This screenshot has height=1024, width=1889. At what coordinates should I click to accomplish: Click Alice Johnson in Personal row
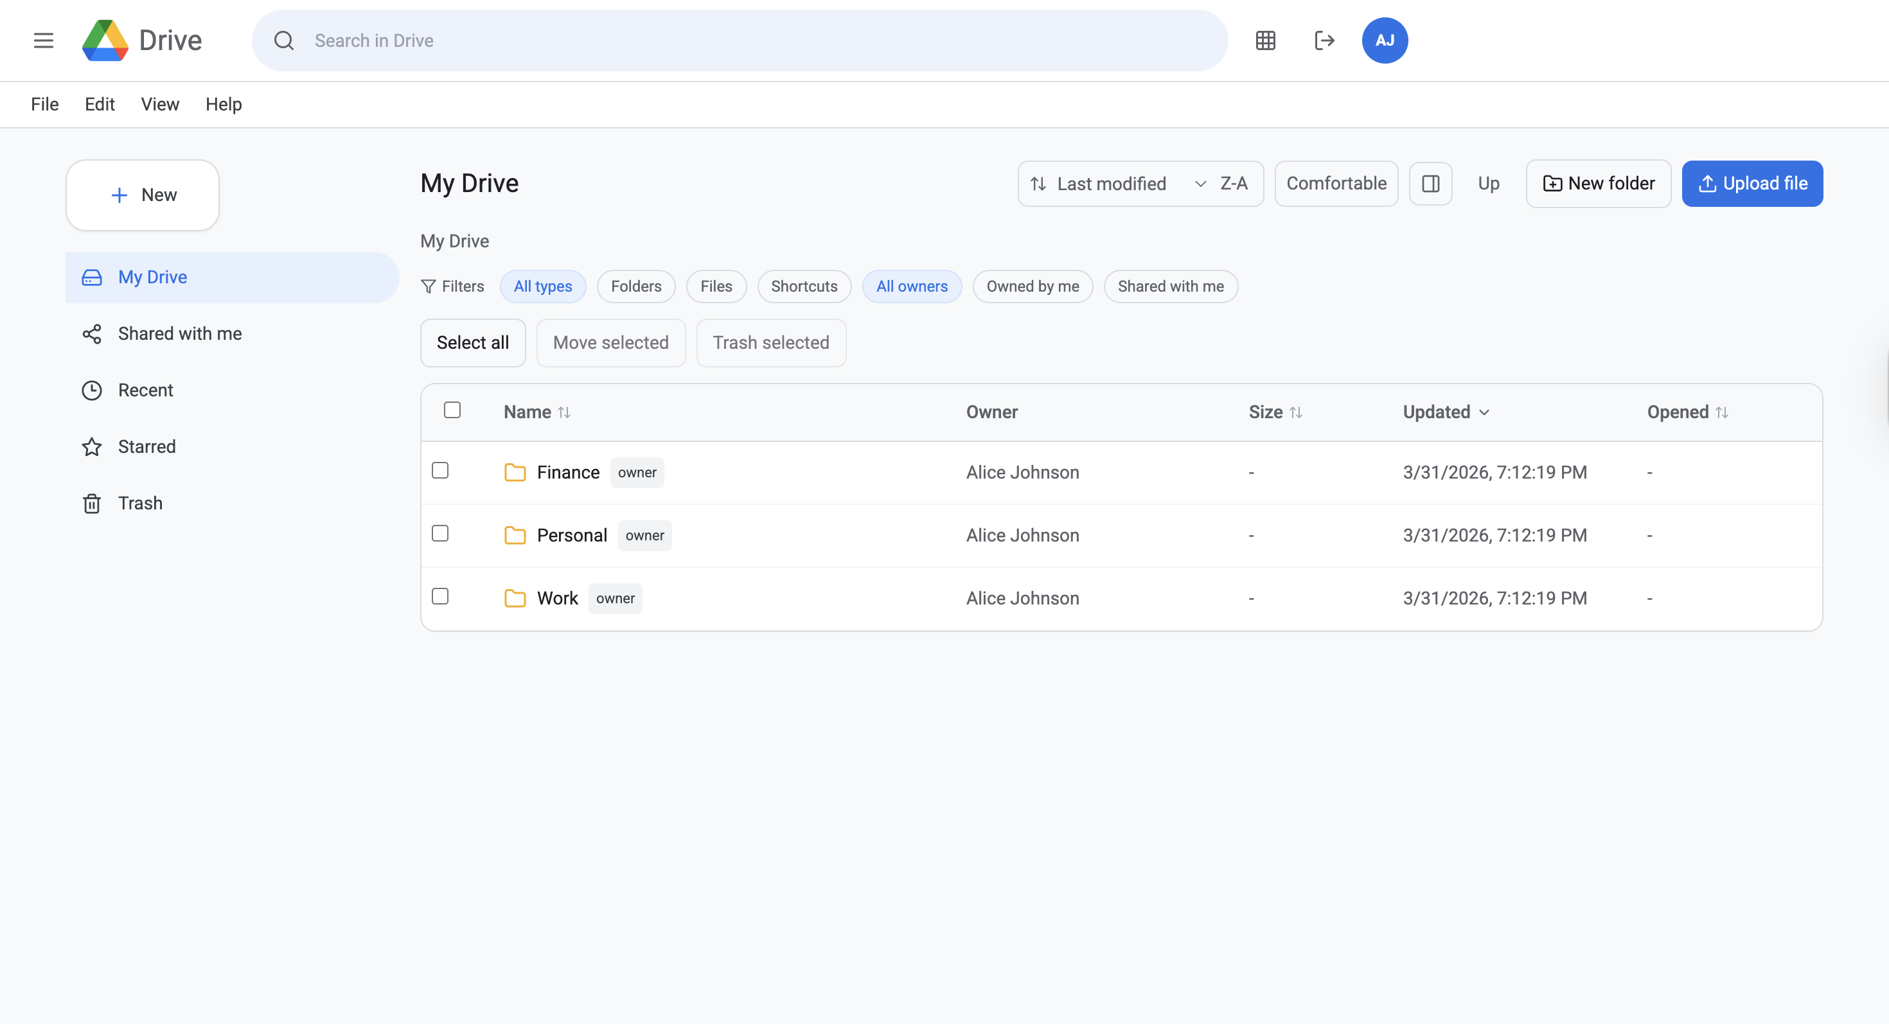1022,536
